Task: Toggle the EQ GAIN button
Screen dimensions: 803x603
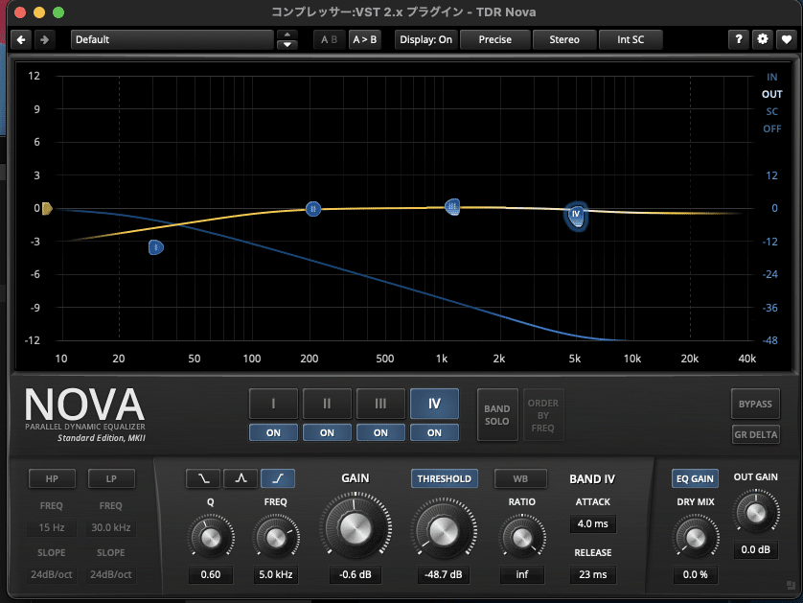Action: point(695,478)
